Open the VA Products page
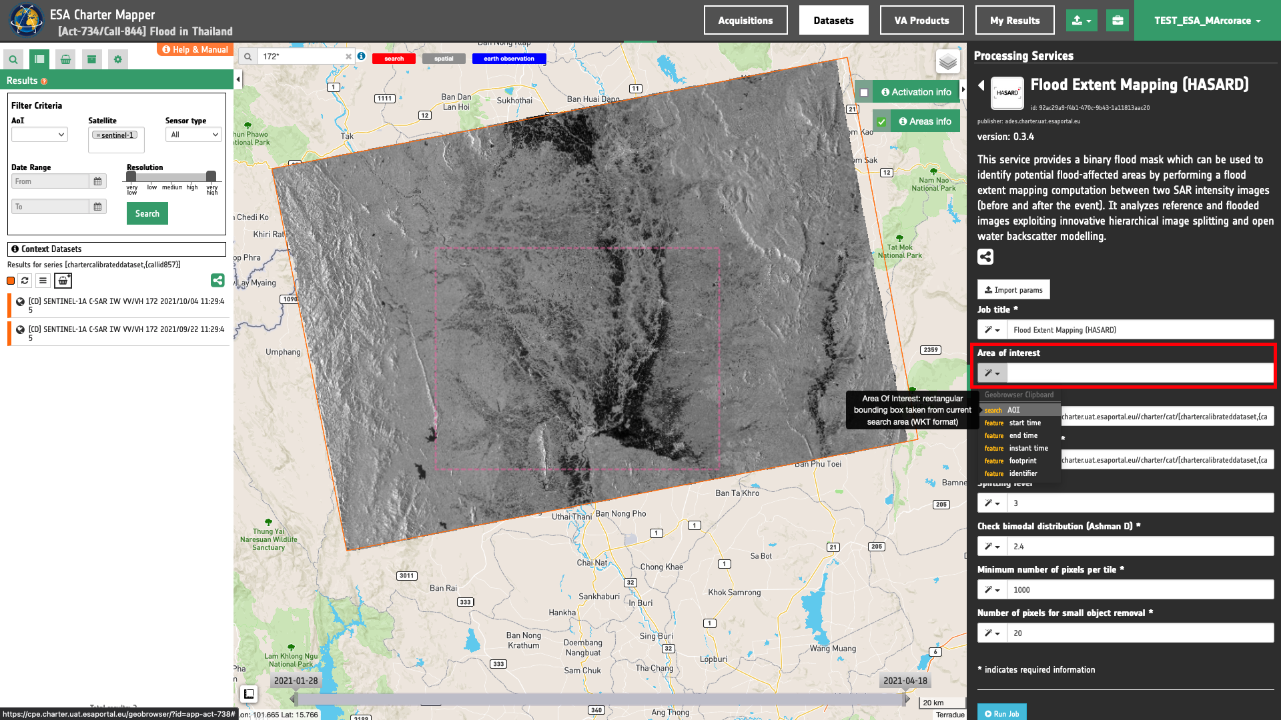The height and width of the screenshot is (720, 1281). pyautogui.click(x=921, y=21)
